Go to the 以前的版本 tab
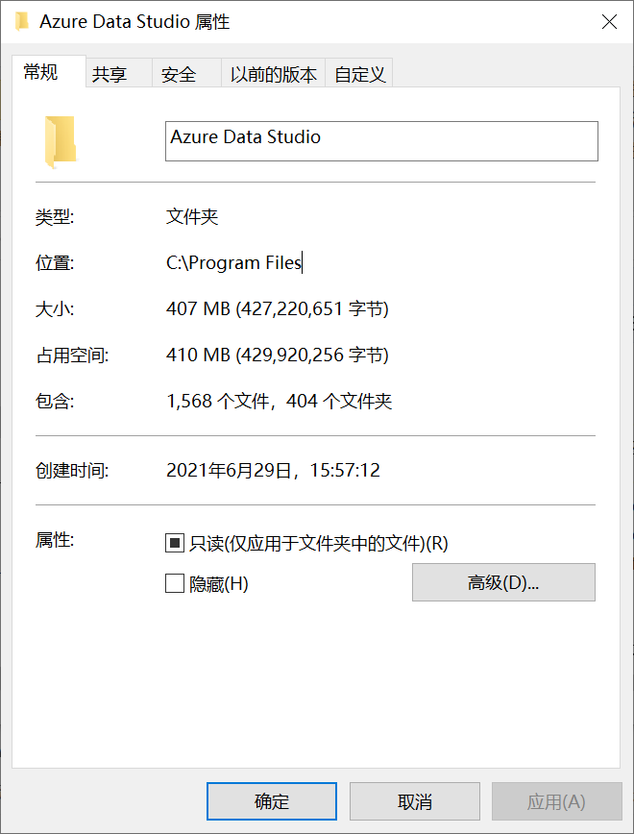 tap(274, 73)
